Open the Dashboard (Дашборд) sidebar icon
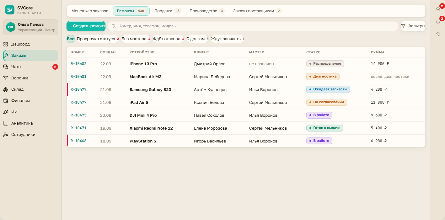 click(6, 44)
